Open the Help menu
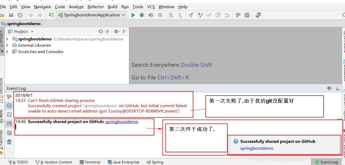 coord(183,7)
